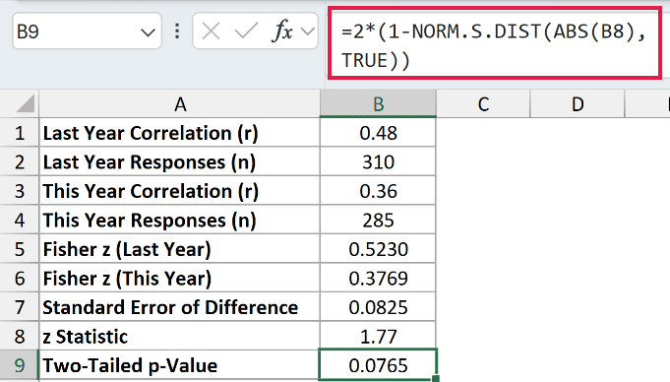Viewport: 670px width, 382px height.
Task: Click cell 'This Year Correlation (r)'
Action: pyautogui.click(x=179, y=191)
